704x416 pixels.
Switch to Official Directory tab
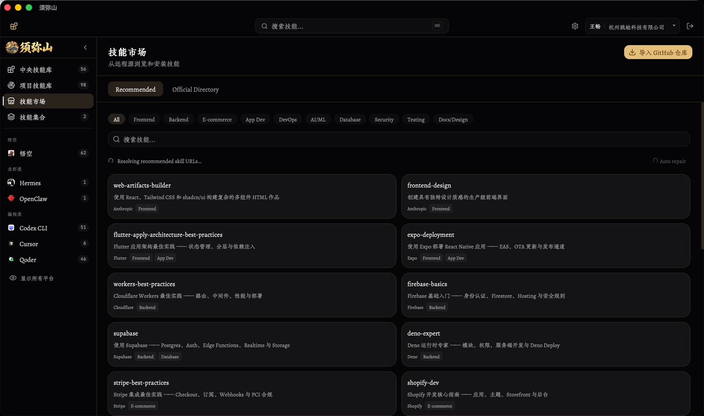click(195, 89)
